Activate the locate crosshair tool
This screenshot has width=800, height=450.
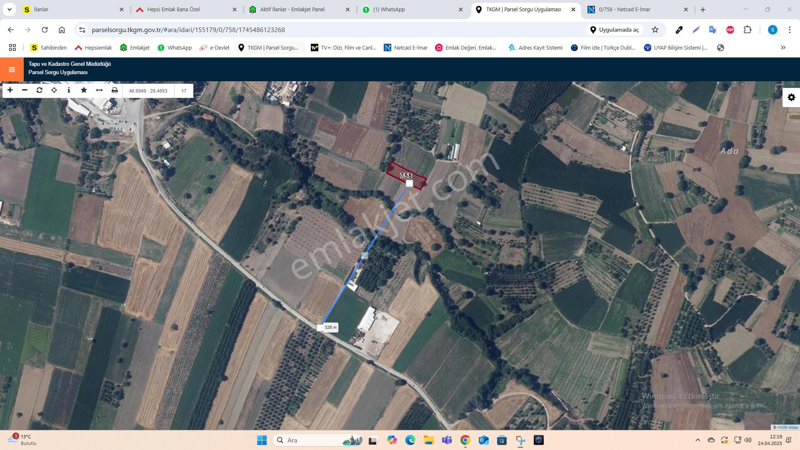pos(54,90)
